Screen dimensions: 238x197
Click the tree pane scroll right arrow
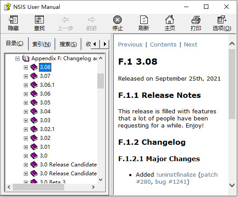click(93, 187)
